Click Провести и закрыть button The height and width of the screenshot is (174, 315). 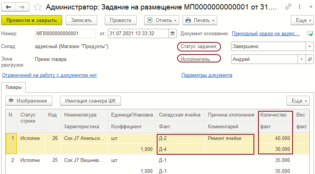pos(32,20)
